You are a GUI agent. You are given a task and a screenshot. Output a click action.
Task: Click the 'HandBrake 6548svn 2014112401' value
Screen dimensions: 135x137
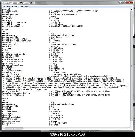point(67,26)
